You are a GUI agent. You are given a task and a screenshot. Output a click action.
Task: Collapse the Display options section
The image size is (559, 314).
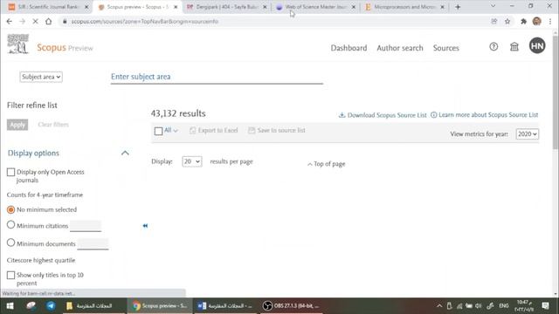click(125, 154)
